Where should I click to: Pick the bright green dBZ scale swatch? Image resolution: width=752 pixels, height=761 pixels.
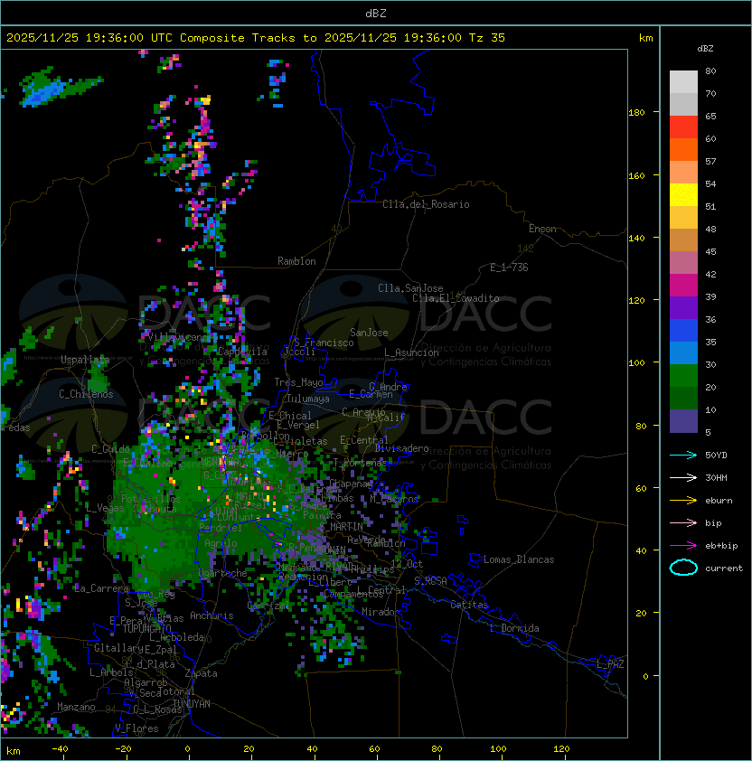[x=683, y=375]
